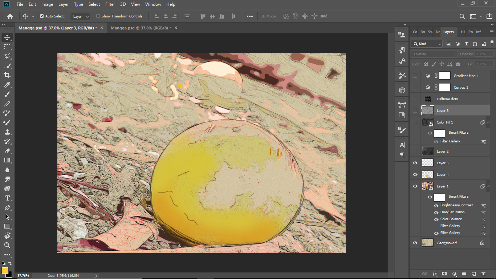Select the Eyedropper tool
The height and width of the screenshot is (279, 496).
[7, 85]
